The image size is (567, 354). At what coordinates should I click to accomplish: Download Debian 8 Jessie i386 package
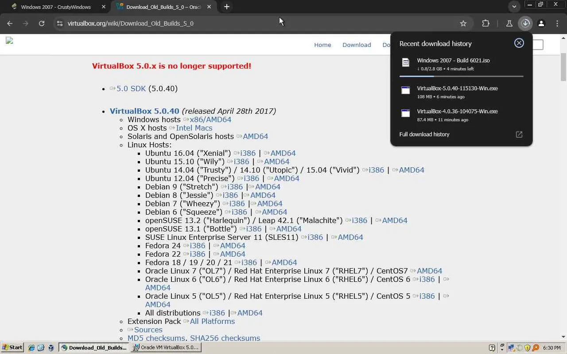[230, 195]
